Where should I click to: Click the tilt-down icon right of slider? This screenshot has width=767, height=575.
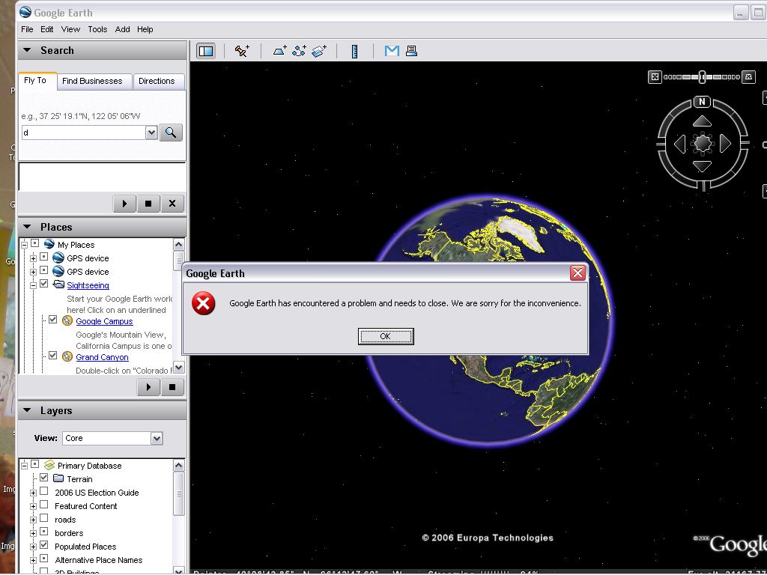[x=748, y=77]
